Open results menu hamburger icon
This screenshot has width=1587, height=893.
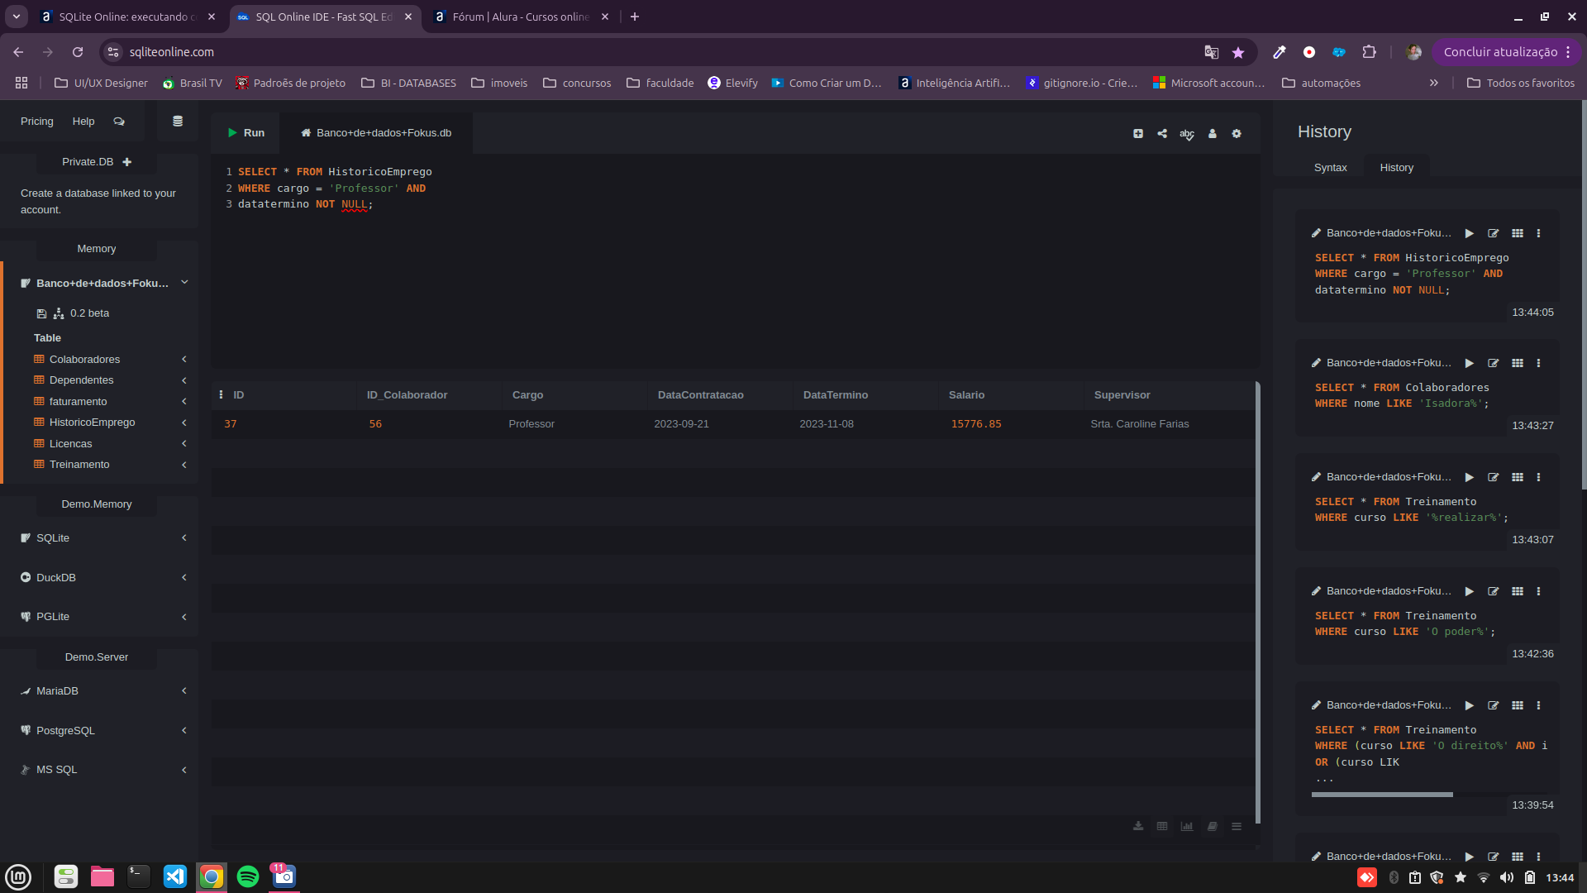1237,826
